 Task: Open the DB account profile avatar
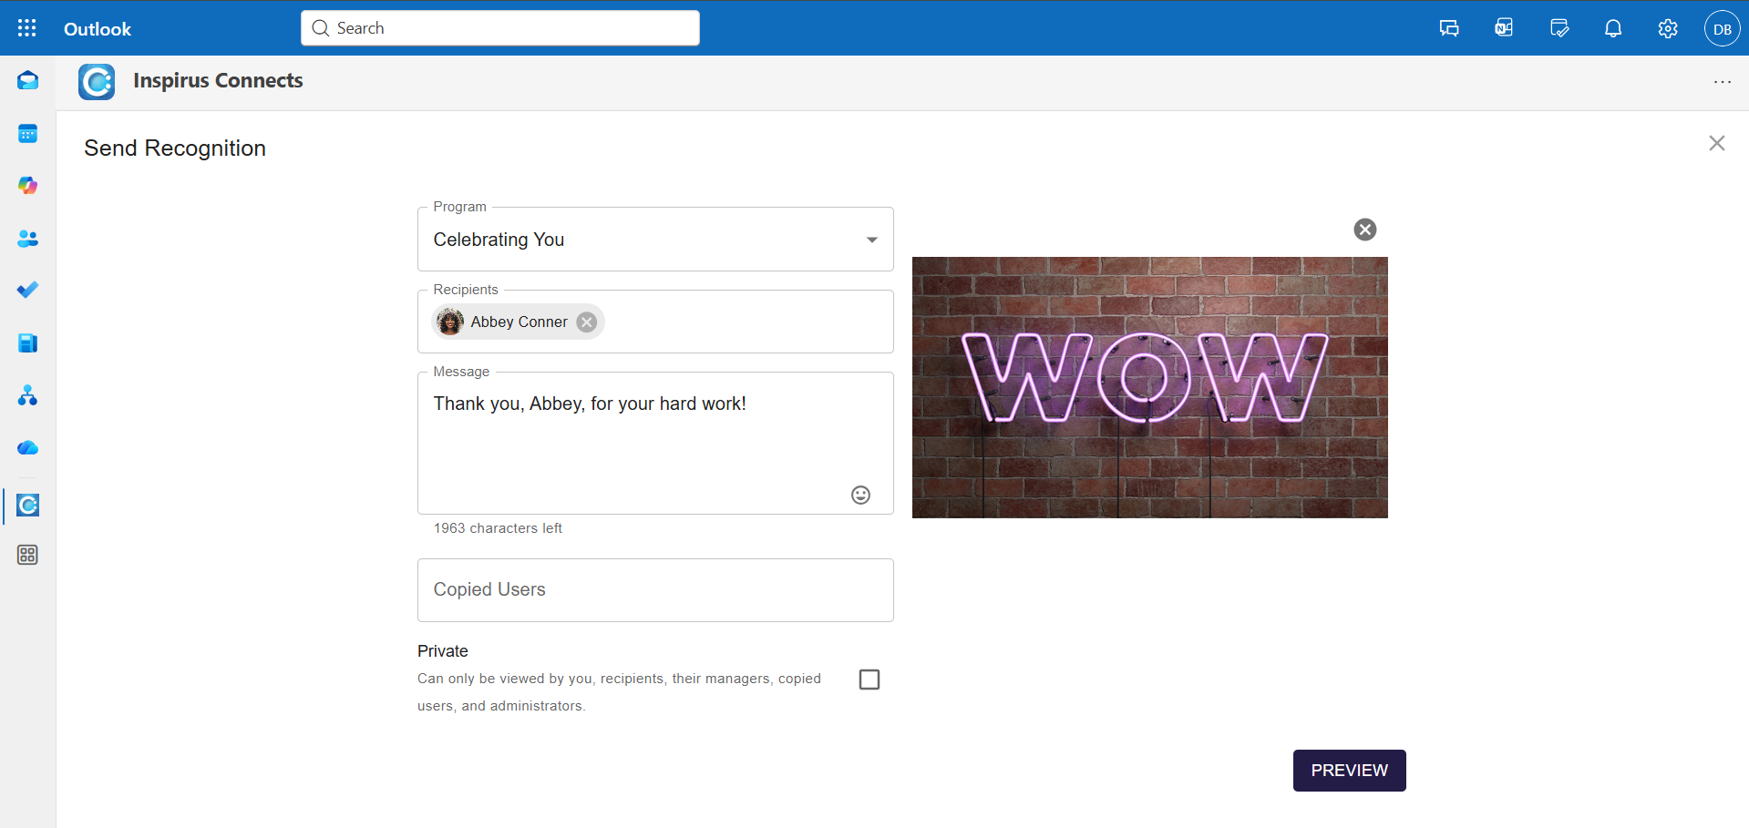pos(1722,29)
